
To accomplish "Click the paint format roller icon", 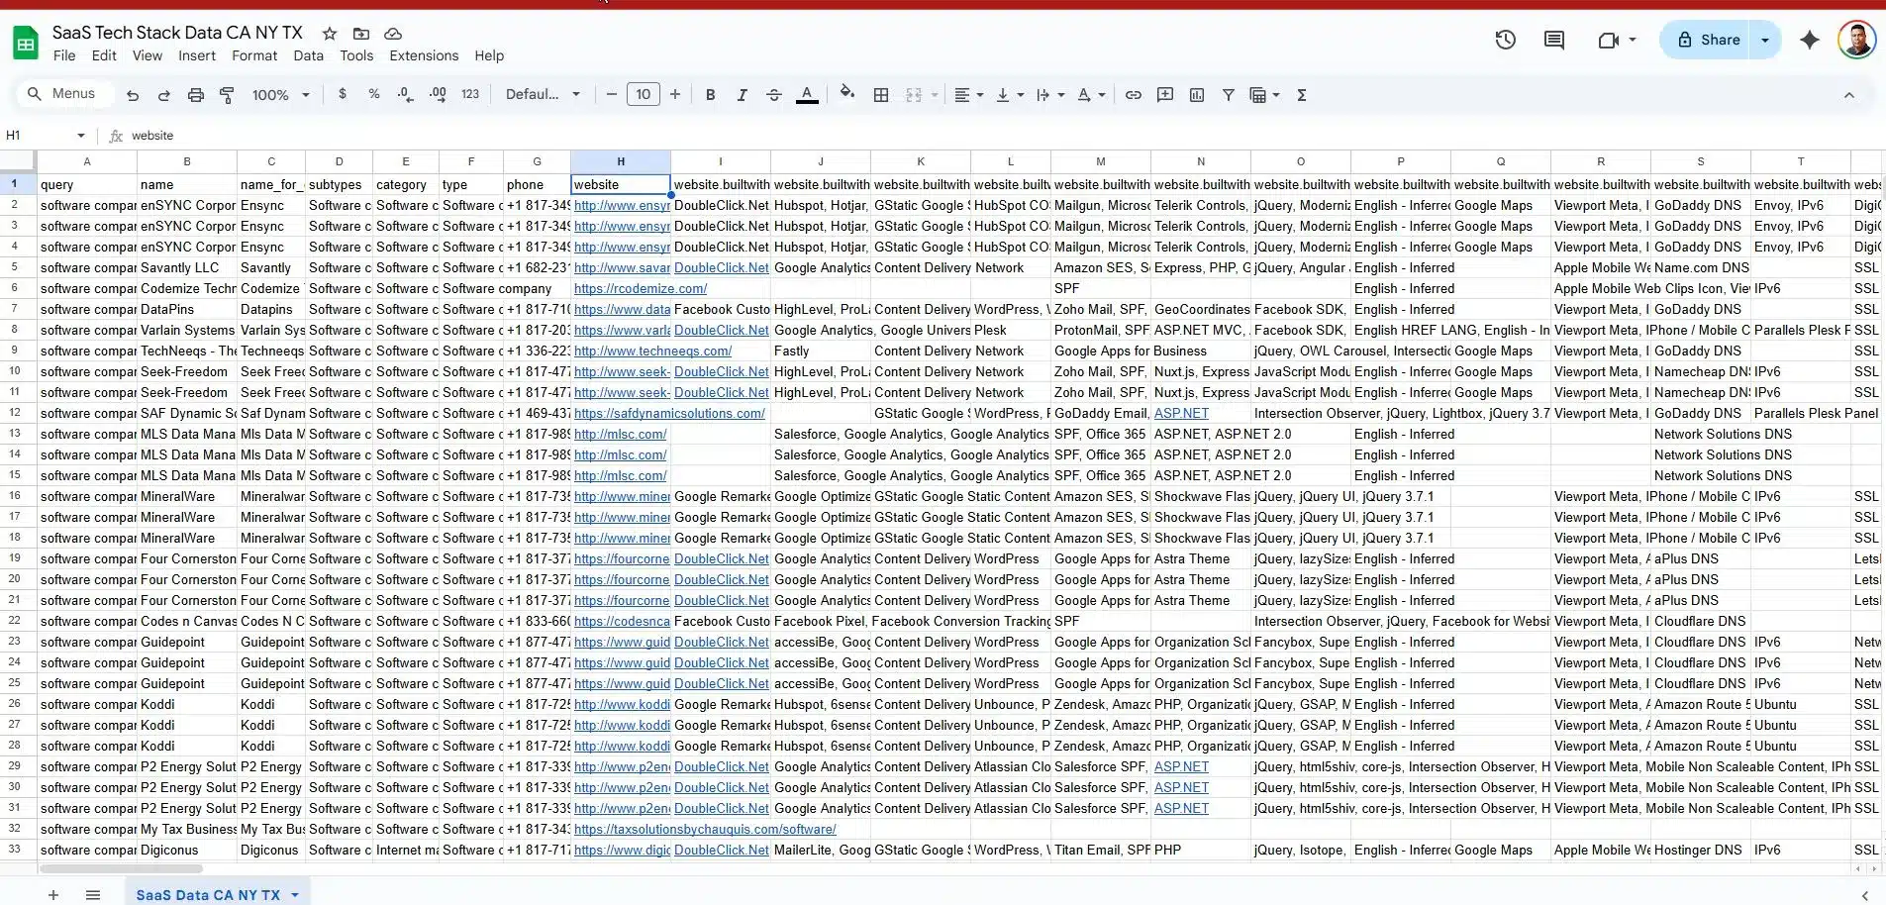I will (x=227, y=95).
